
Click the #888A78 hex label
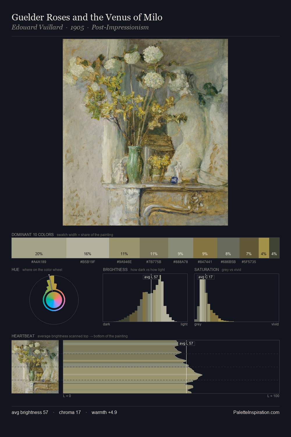coord(180,262)
